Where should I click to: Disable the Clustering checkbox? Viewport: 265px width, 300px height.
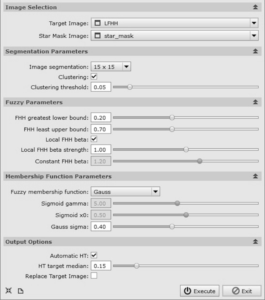click(x=94, y=77)
